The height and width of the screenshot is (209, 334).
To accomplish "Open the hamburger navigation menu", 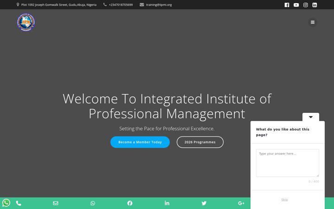I will coord(313,22).
